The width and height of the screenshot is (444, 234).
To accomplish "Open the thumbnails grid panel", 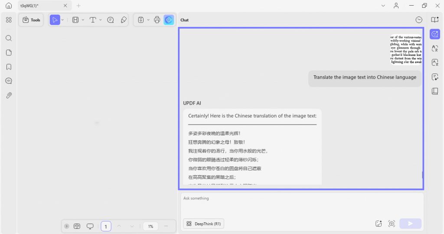I will click(x=9, y=20).
